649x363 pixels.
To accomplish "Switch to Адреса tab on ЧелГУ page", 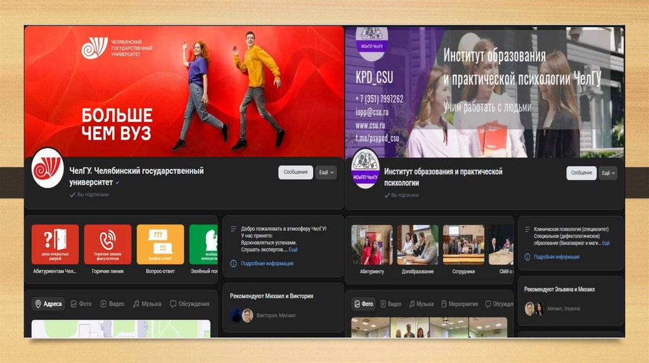I will tap(48, 304).
